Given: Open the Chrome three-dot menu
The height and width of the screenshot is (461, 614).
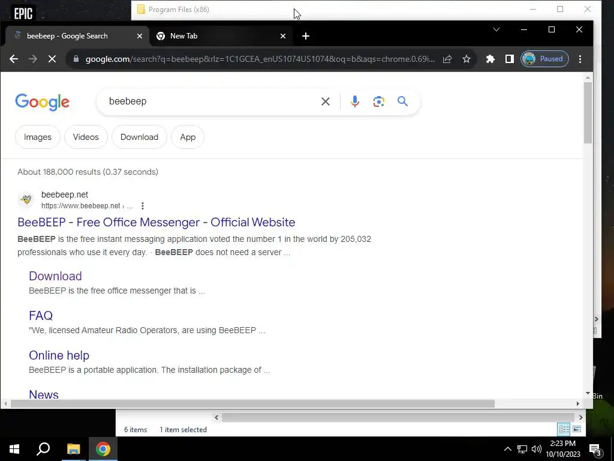Looking at the screenshot, I should 580,59.
